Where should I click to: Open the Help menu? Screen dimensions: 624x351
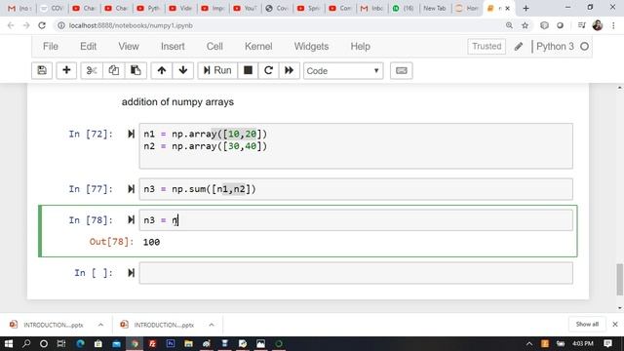tap(360, 47)
